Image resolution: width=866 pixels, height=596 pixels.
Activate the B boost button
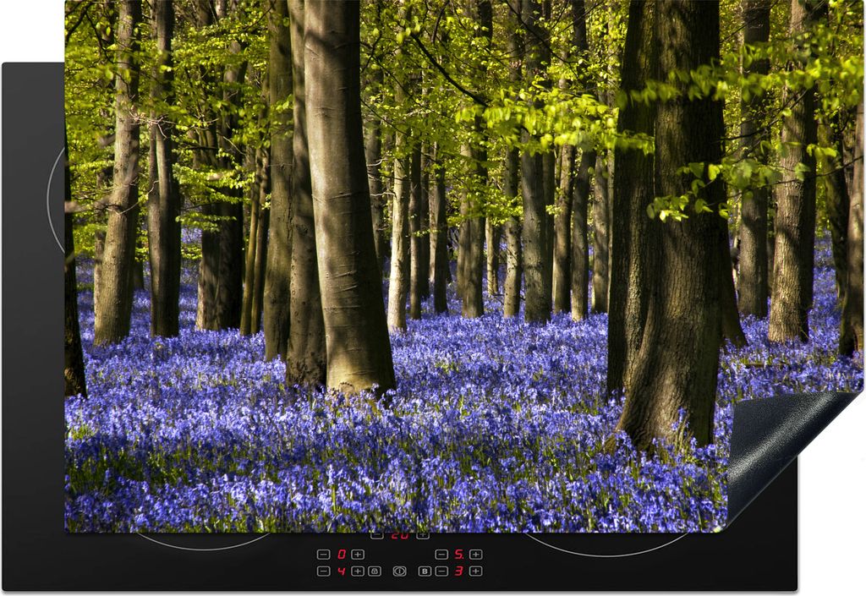tap(425, 571)
